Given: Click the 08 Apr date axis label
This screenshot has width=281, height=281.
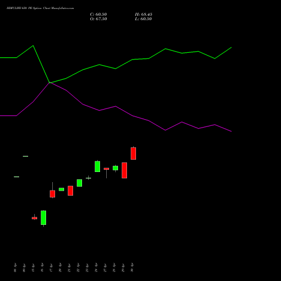Looking at the screenshot, I should tap(15, 268).
